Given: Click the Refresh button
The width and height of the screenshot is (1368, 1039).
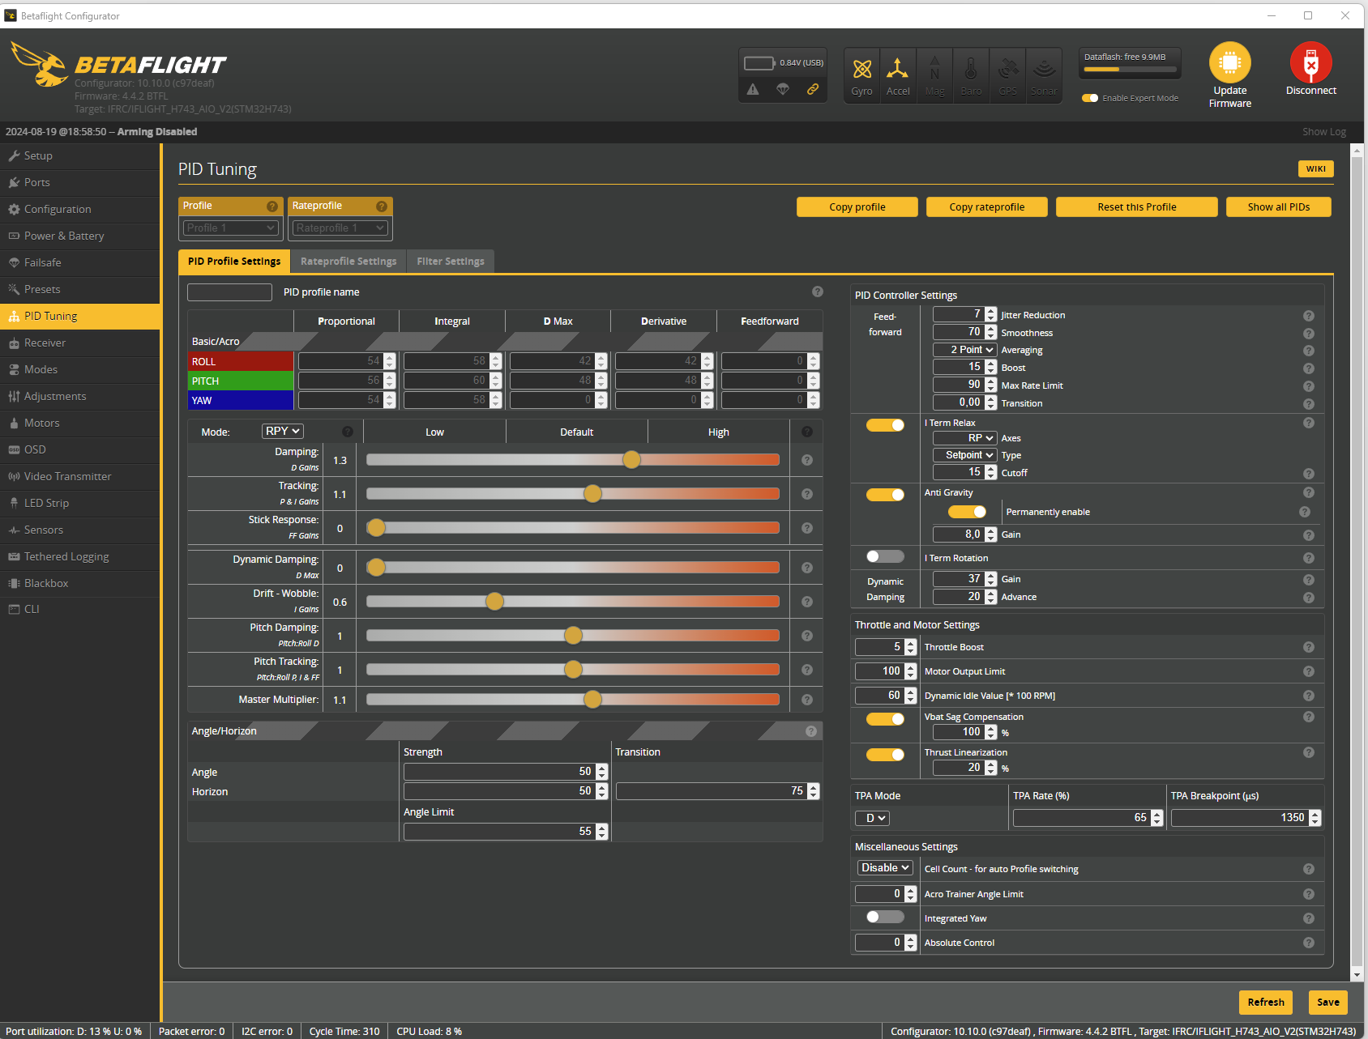Looking at the screenshot, I should pos(1266,1003).
